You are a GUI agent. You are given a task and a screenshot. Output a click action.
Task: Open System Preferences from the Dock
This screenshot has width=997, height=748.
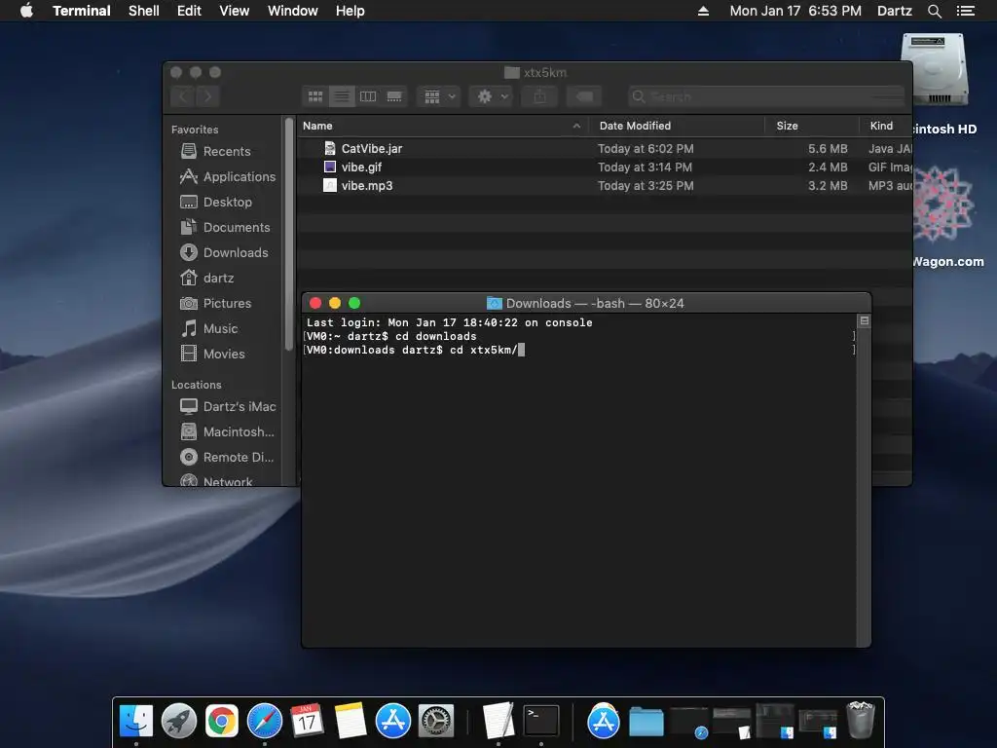(435, 721)
